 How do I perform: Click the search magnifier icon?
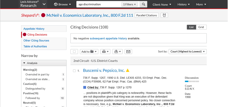coord(143,4)
